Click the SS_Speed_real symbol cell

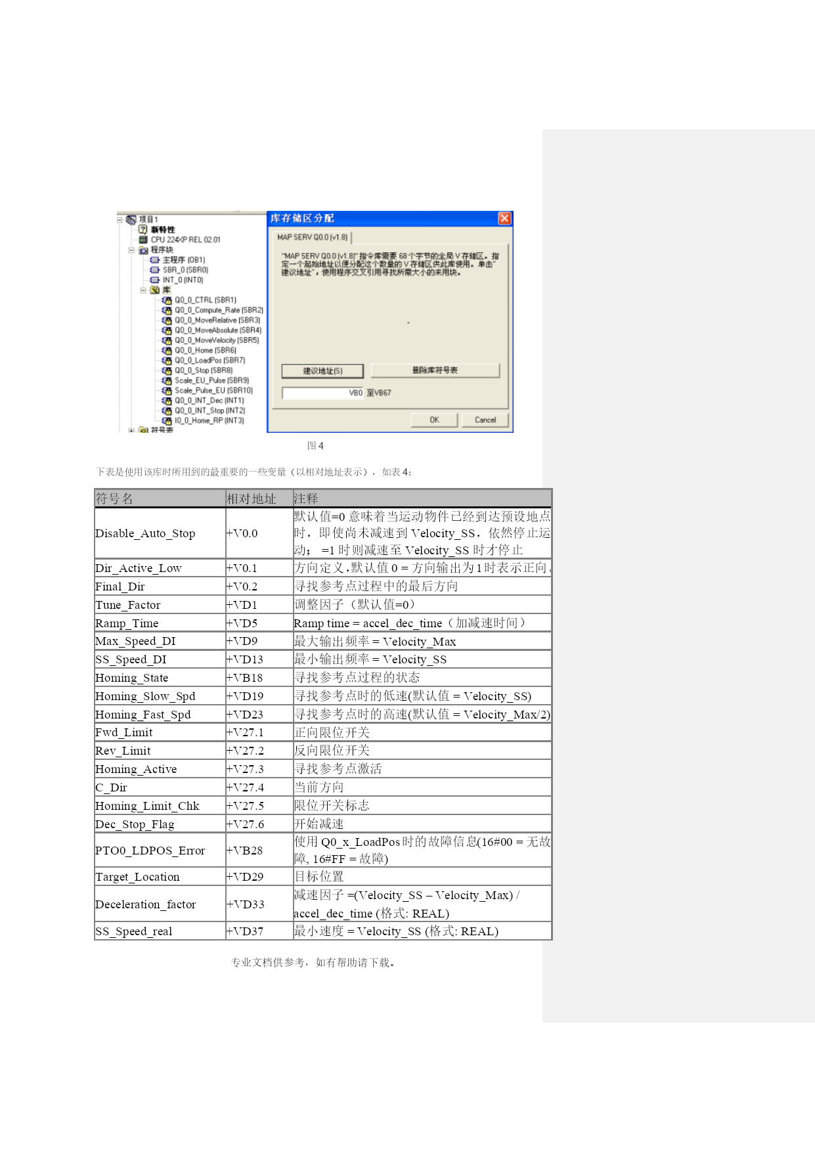click(160, 931)
